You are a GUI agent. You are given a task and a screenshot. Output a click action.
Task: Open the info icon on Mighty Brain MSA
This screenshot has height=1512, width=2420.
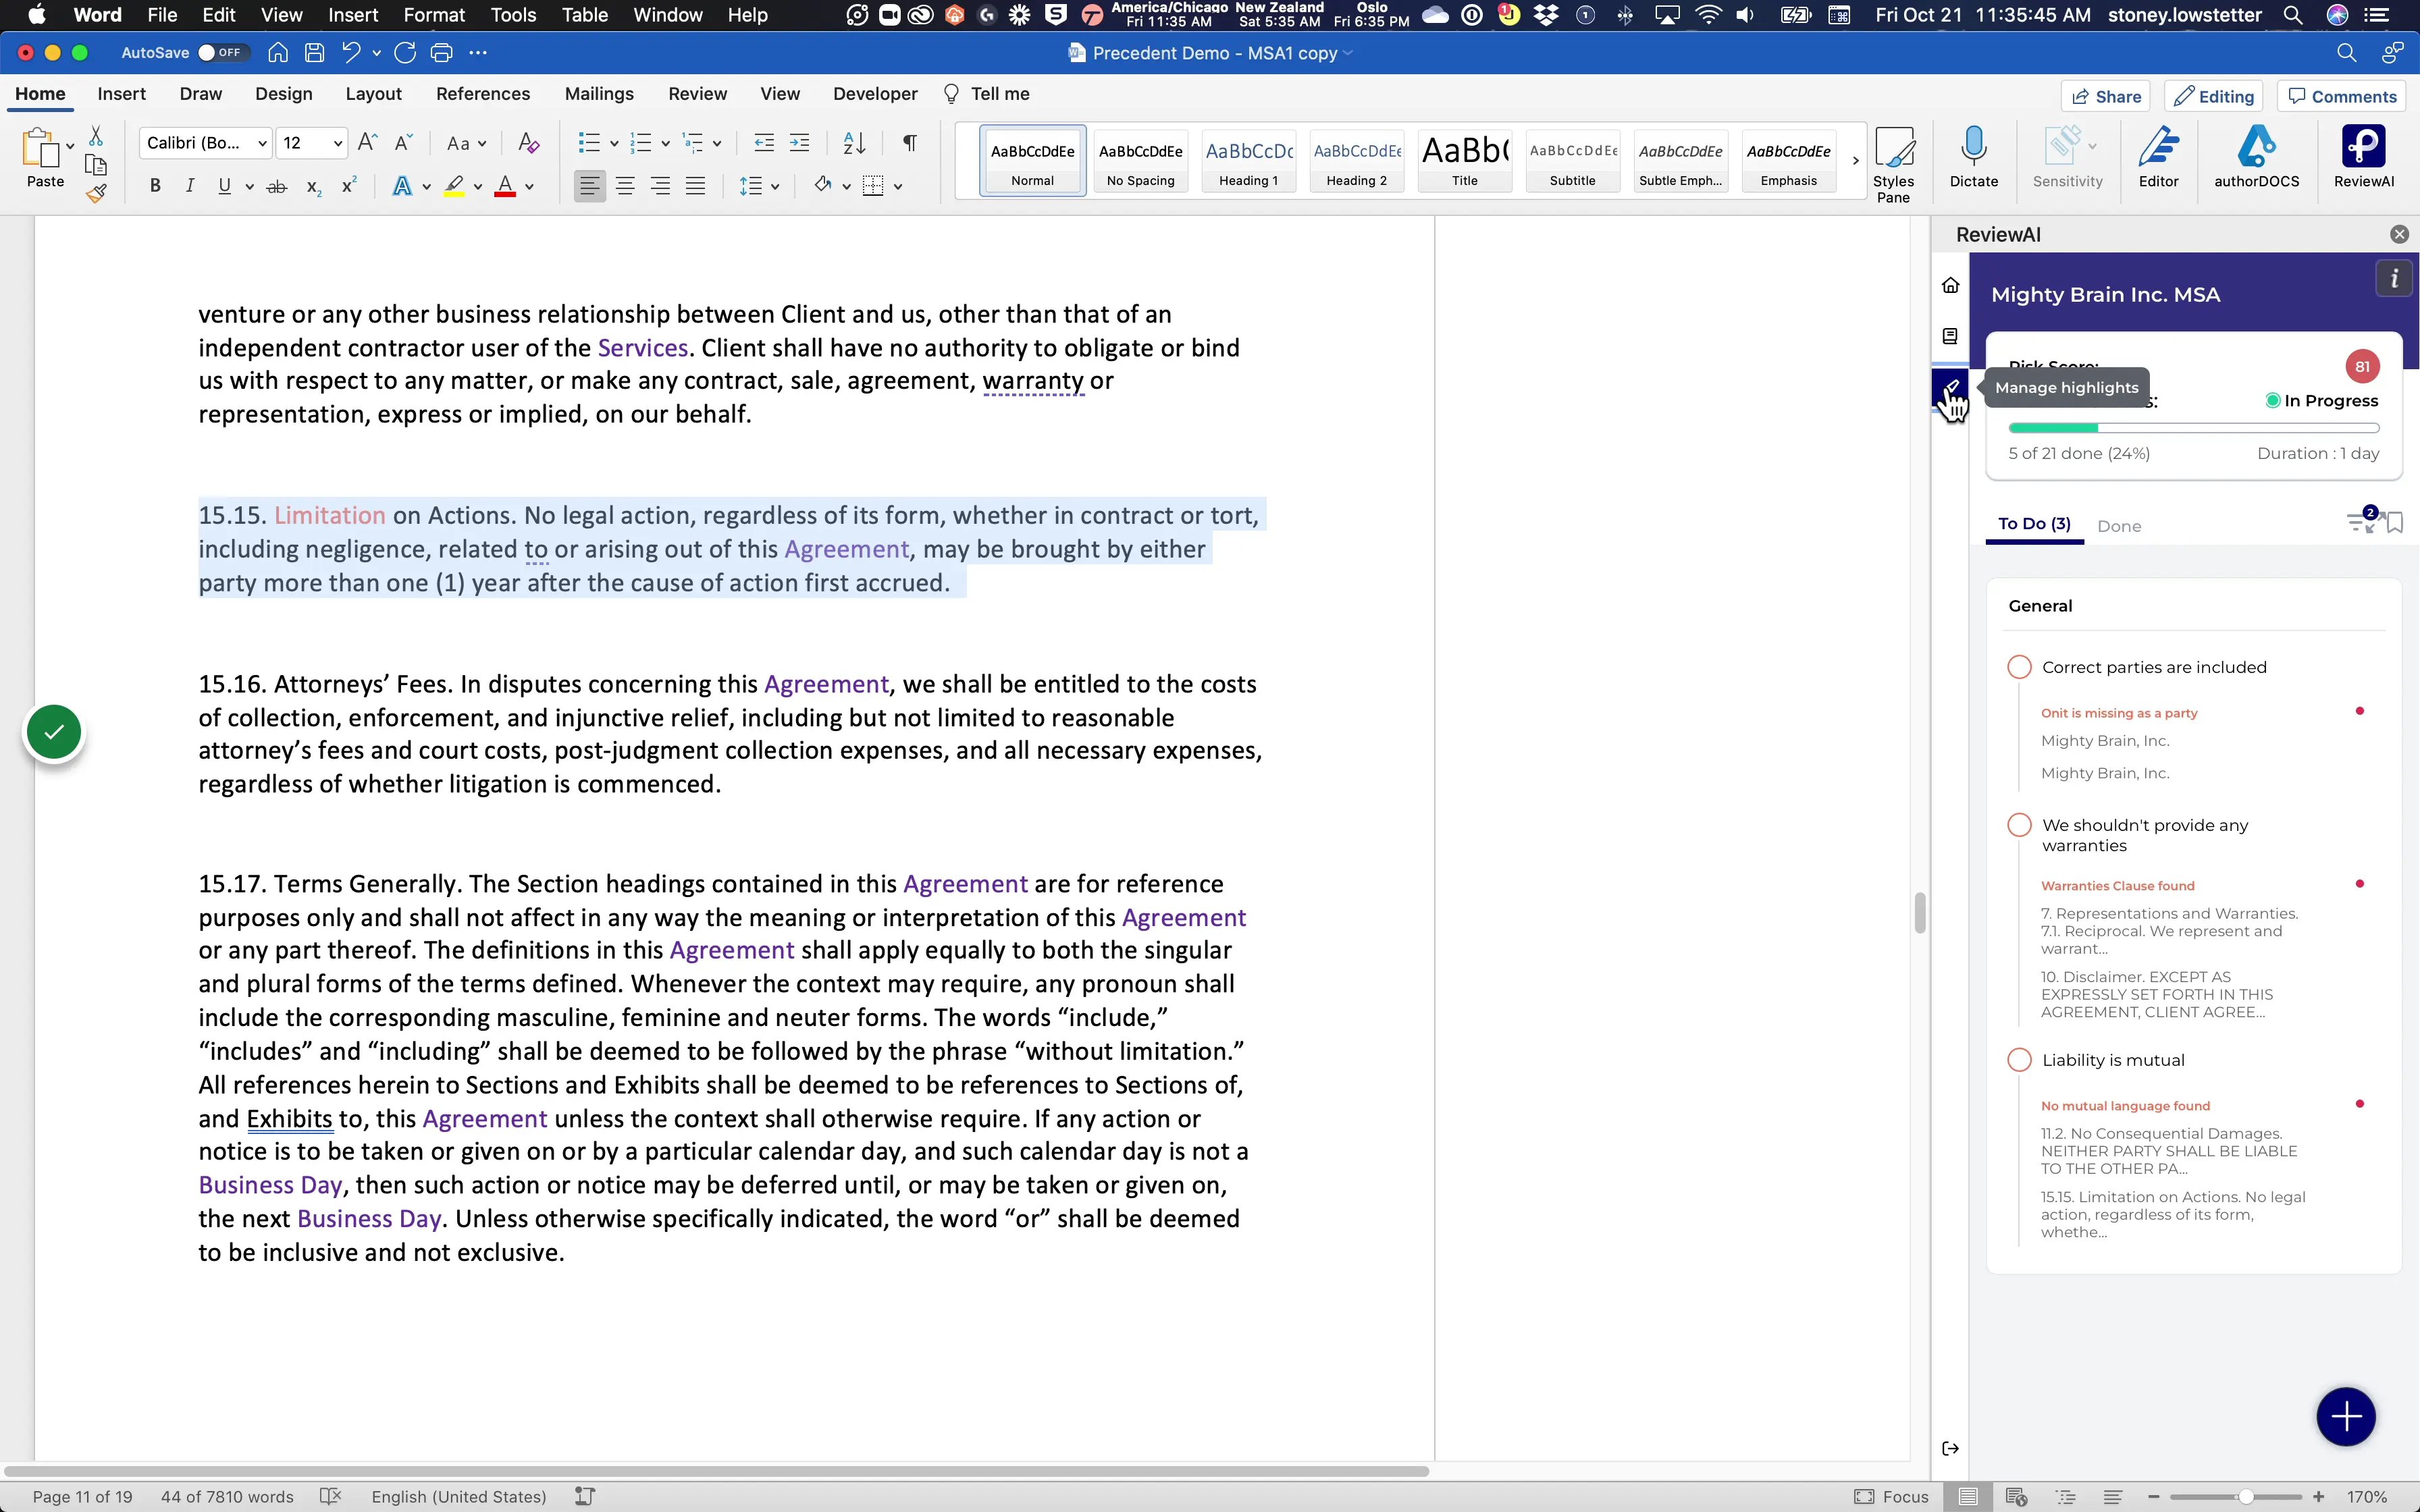[x=2394, y=279]
